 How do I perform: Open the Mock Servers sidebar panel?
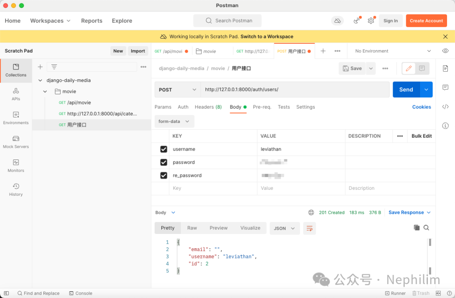point(16,142)
